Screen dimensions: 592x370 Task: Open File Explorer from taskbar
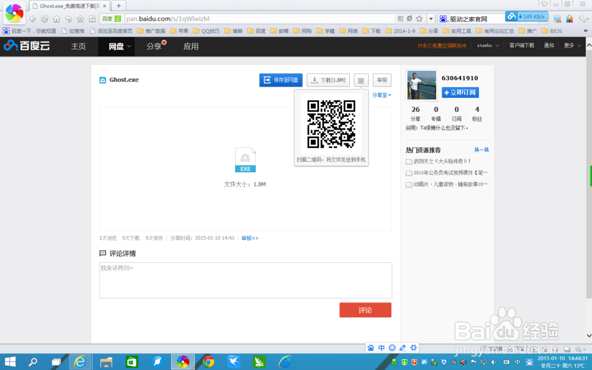click(106, 362)
